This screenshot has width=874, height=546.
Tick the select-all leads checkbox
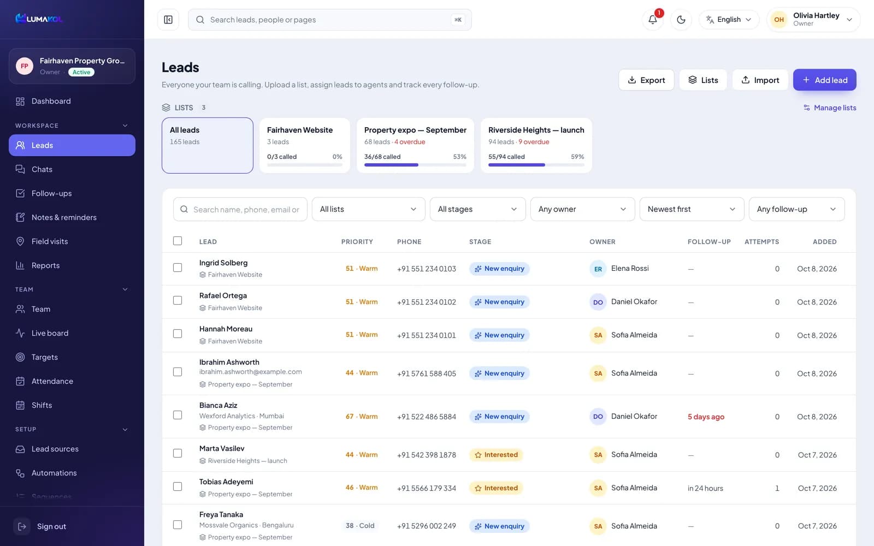click(x=178, y=241)
